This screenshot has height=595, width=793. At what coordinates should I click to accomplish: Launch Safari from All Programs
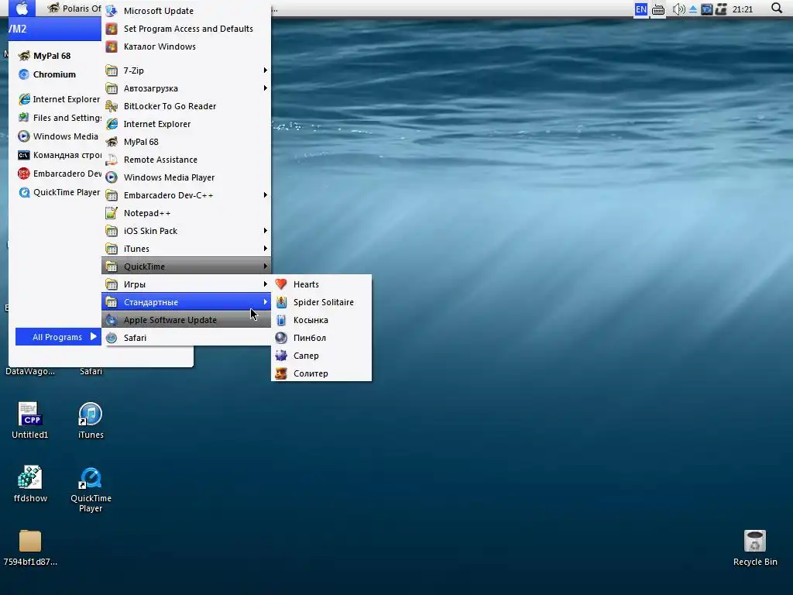pos(186,338)
